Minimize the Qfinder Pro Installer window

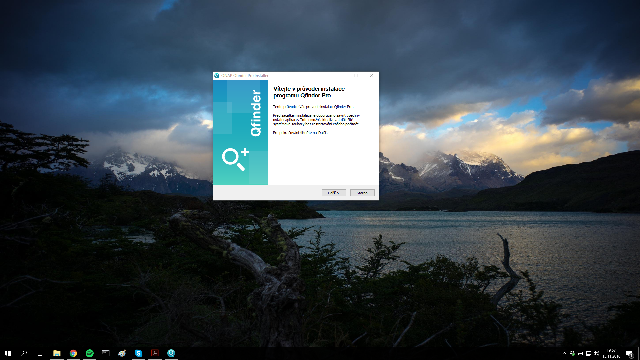point(341,76)
